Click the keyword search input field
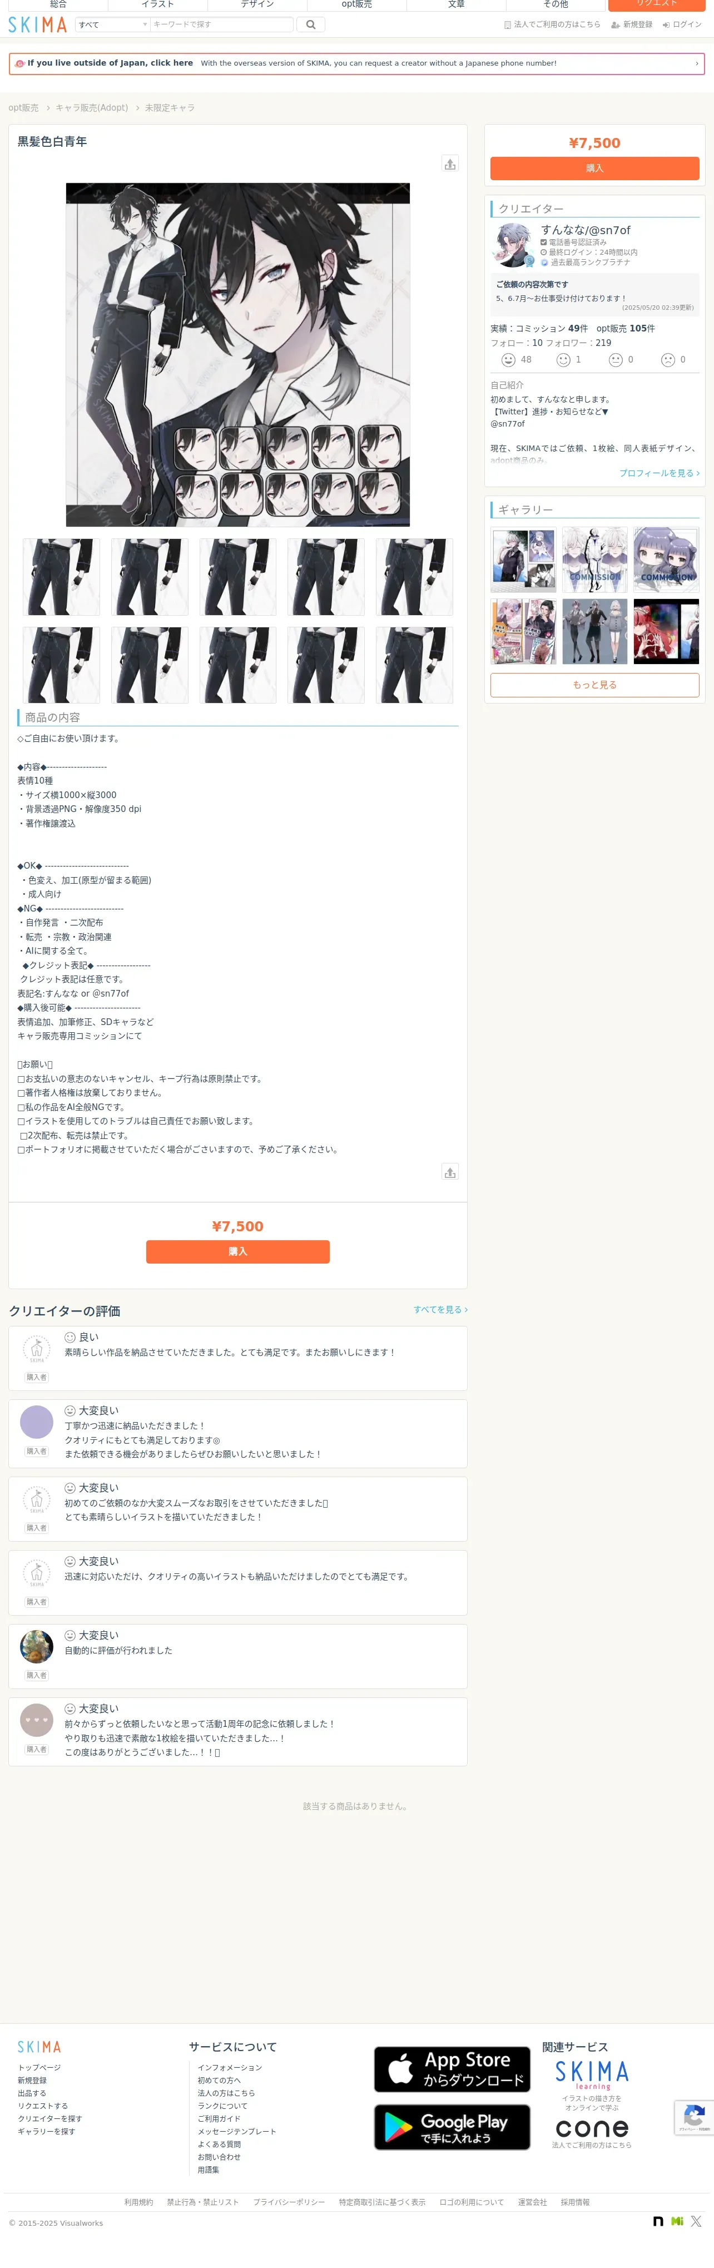Viewport: 714px width, 2268px height. click(x=221, y=24)
